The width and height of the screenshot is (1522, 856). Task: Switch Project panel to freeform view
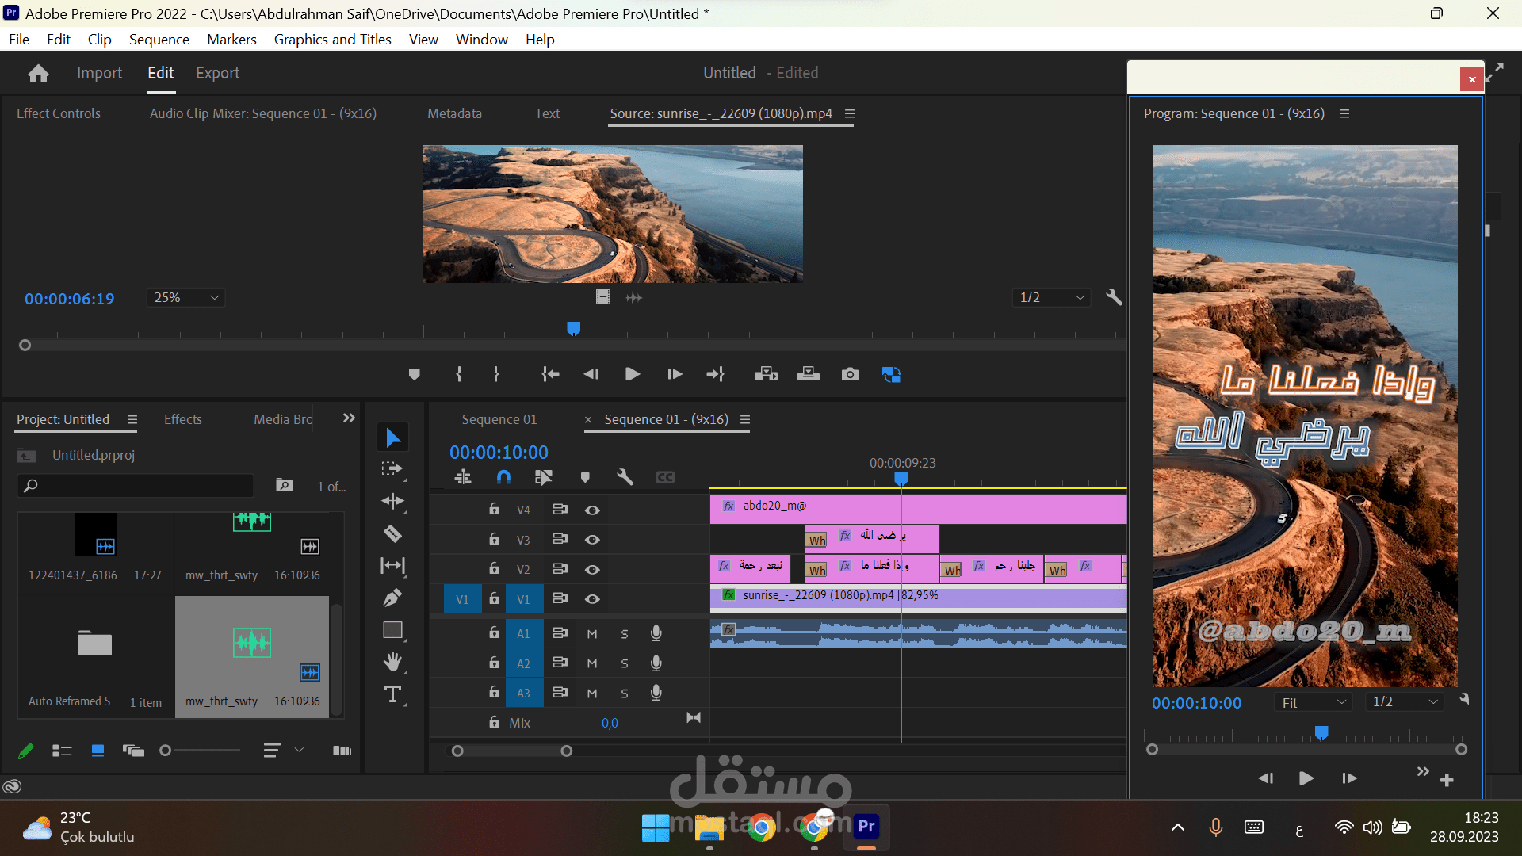tap(133, 751)
